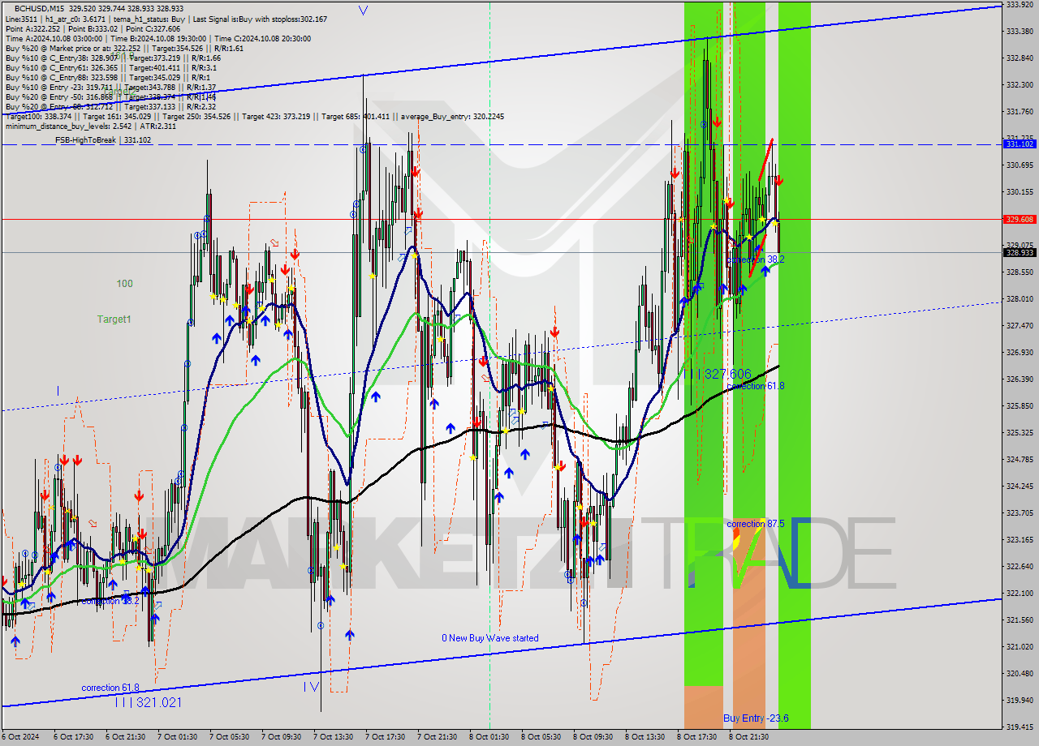Select 'correction 61.8' label below 327.606

pyautogui.click(x=756, y=386)
